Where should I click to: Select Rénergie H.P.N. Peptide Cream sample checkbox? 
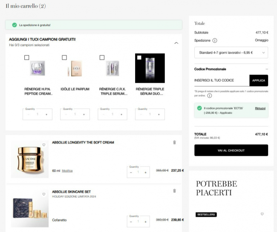point(27,57)
